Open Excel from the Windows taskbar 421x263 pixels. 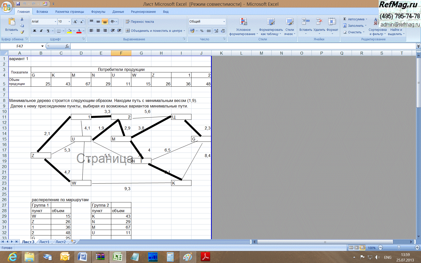[118, 257]
